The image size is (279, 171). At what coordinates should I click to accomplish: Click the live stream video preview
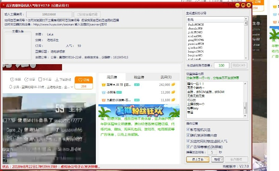pyautogui.click(x=49, y=129)
